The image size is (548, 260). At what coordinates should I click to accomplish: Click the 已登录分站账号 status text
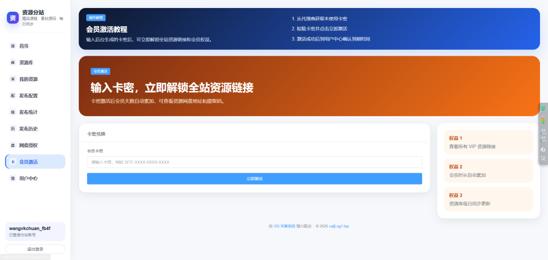(x=22, y=235)
